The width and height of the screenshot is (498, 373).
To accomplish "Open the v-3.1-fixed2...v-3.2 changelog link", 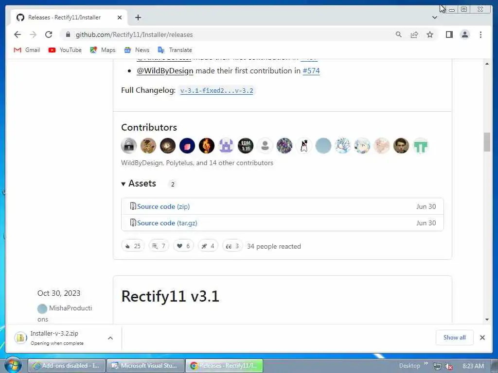I will tap(216, 90).
